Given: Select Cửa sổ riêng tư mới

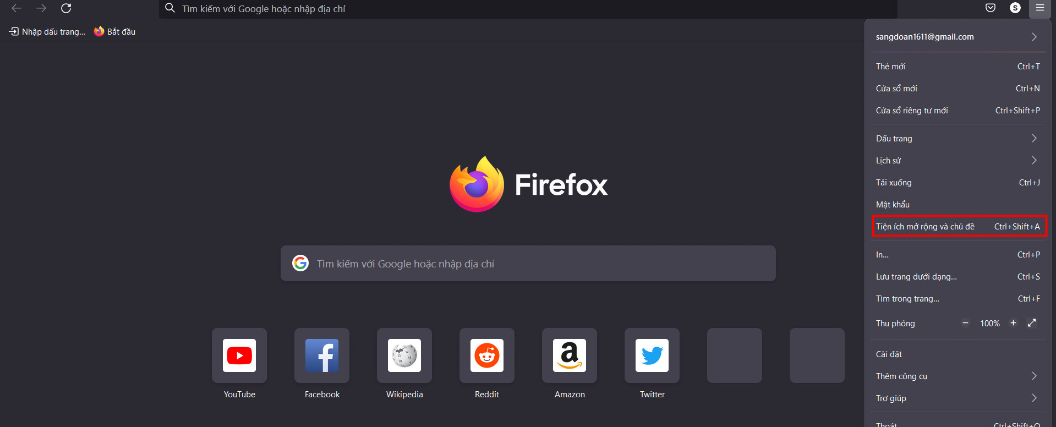Looking at the screenshot, I should coord(957,110).
